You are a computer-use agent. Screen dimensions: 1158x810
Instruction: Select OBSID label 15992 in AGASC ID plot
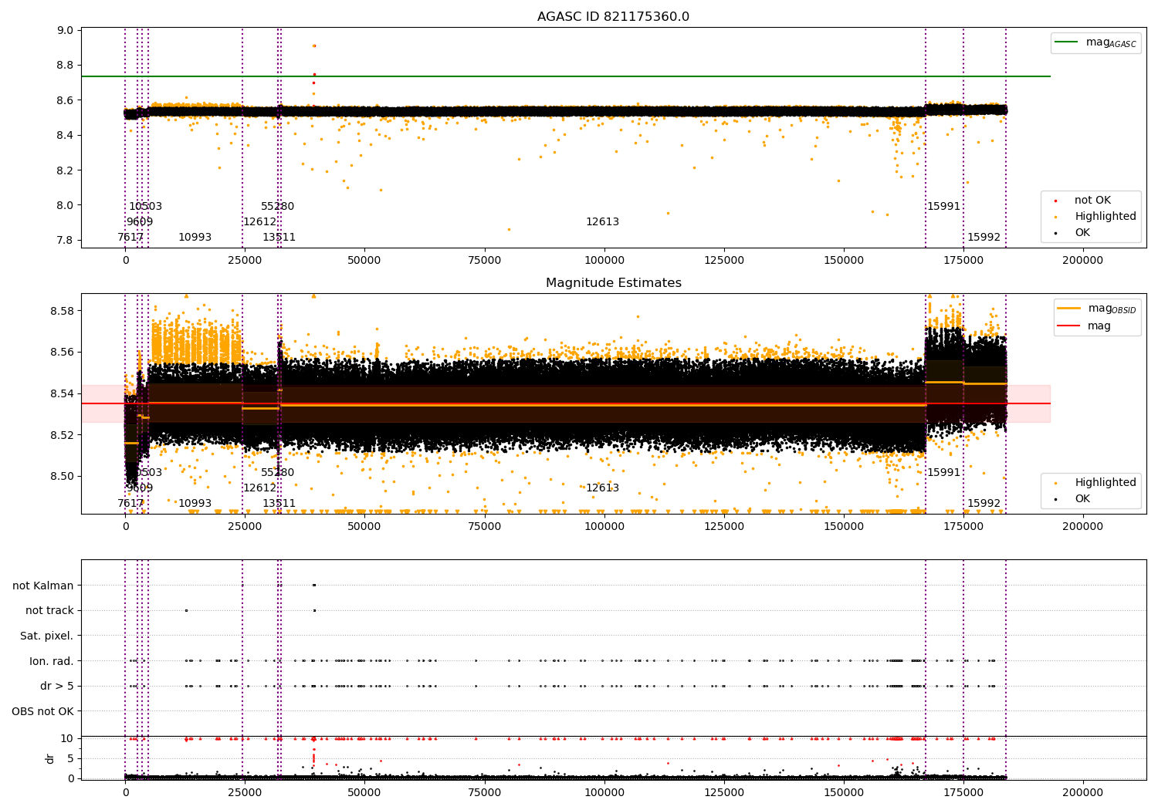pyautogui.click(x=984, y=238)
